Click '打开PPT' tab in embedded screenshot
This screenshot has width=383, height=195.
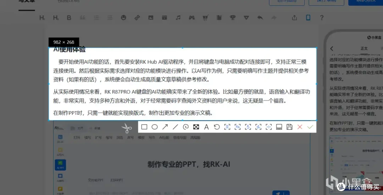117,181
